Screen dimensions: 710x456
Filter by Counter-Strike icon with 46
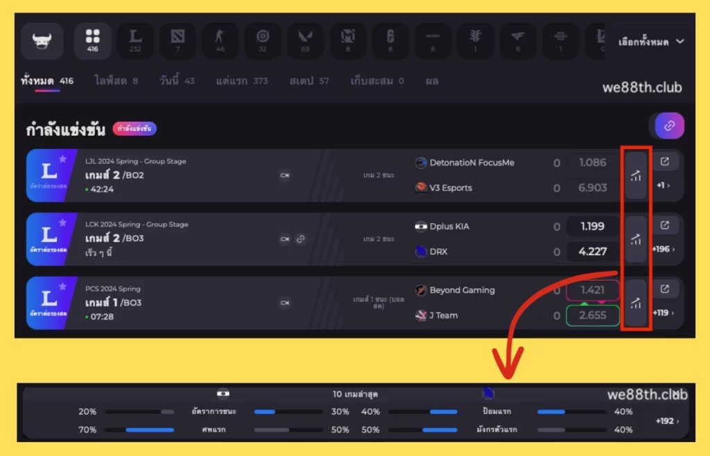pos(220,41)
